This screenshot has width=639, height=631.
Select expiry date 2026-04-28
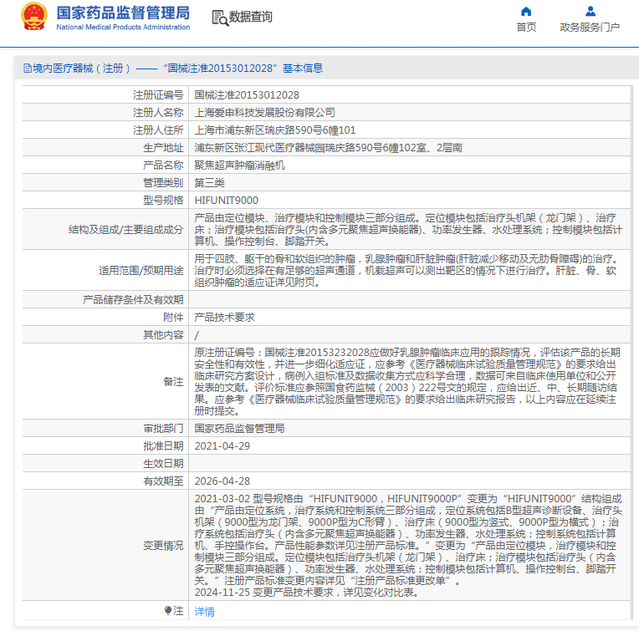click(222, 481)
